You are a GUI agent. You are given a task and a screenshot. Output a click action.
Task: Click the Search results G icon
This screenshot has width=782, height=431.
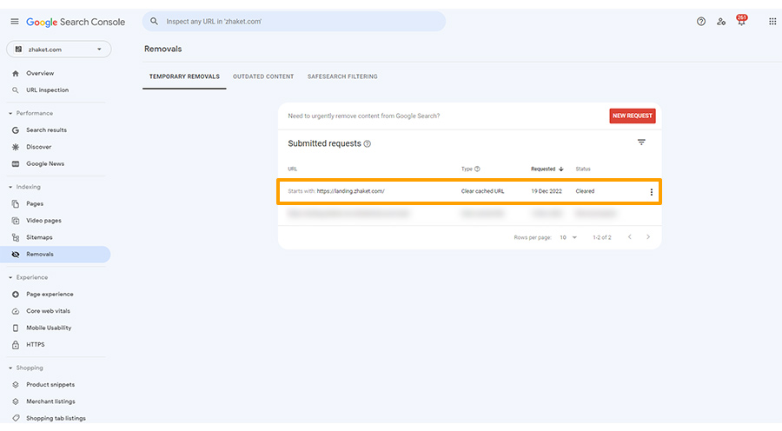point(16,130)
